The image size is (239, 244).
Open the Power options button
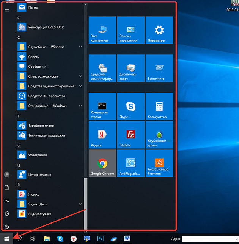coord(7,227)
